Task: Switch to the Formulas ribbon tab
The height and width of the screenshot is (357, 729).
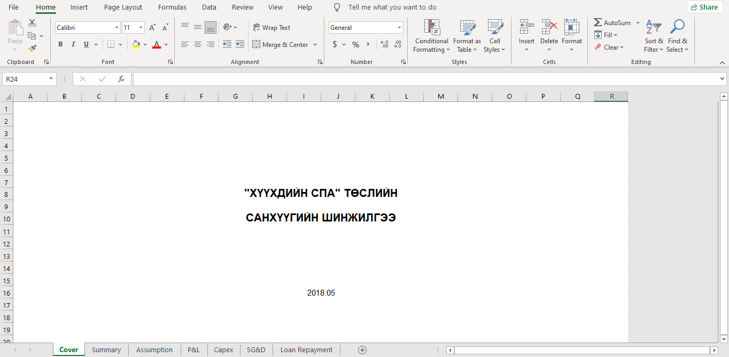Action: (x=172, y=7)
